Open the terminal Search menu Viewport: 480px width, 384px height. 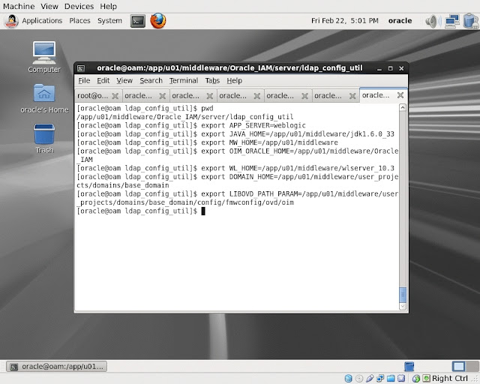point(151,80)
